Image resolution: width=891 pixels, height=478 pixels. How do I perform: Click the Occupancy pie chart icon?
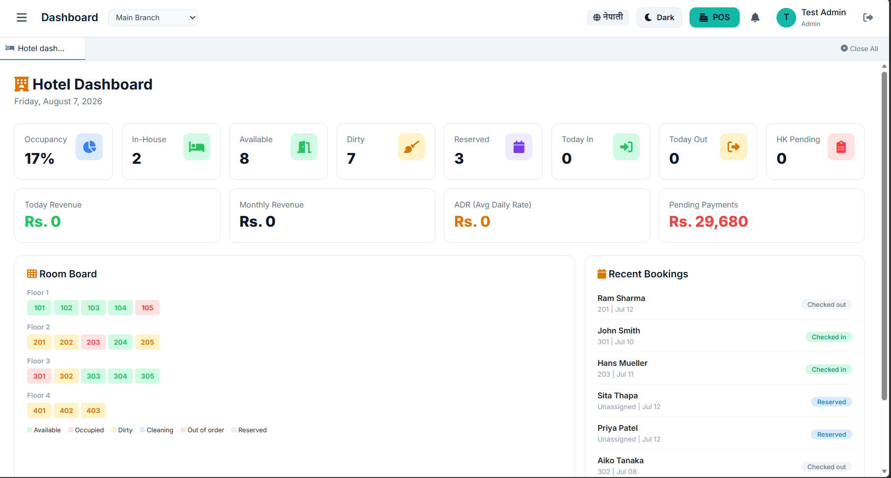(x=89, y=147)
